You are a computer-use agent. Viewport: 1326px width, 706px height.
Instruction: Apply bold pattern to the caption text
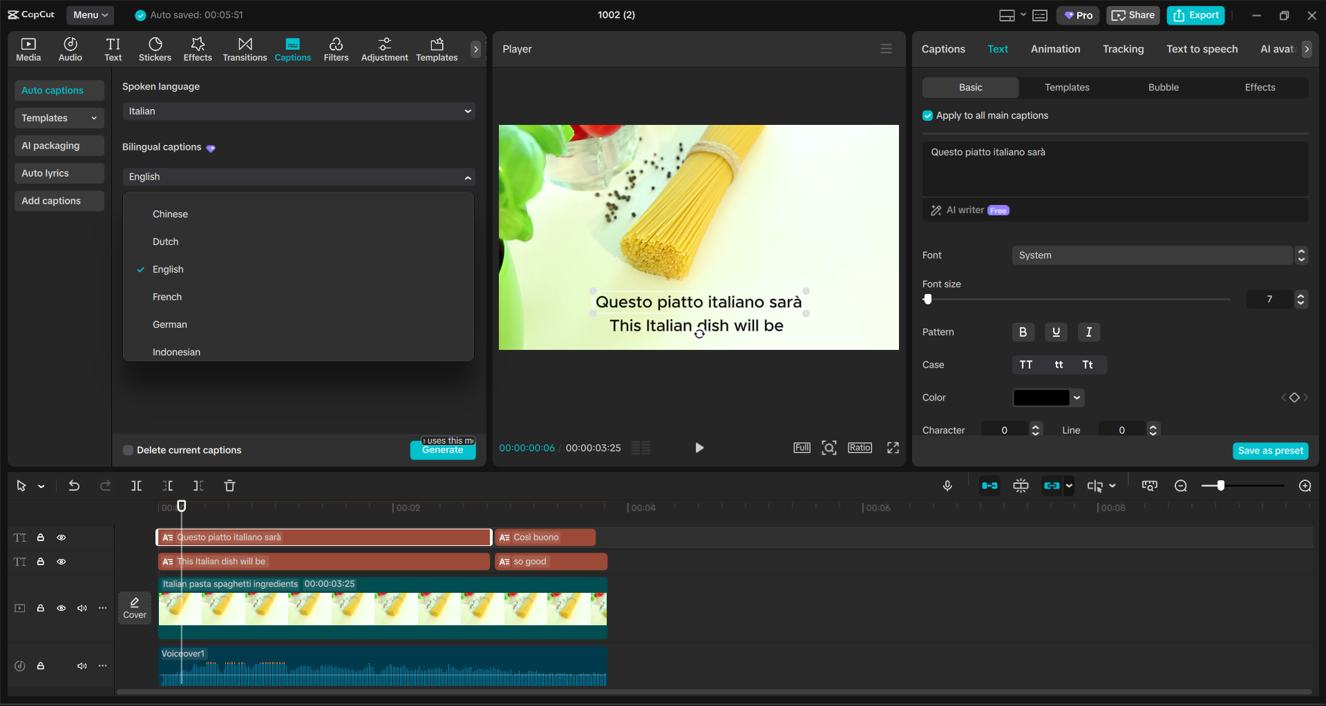pyautogui.click(x=1023, y=332)
